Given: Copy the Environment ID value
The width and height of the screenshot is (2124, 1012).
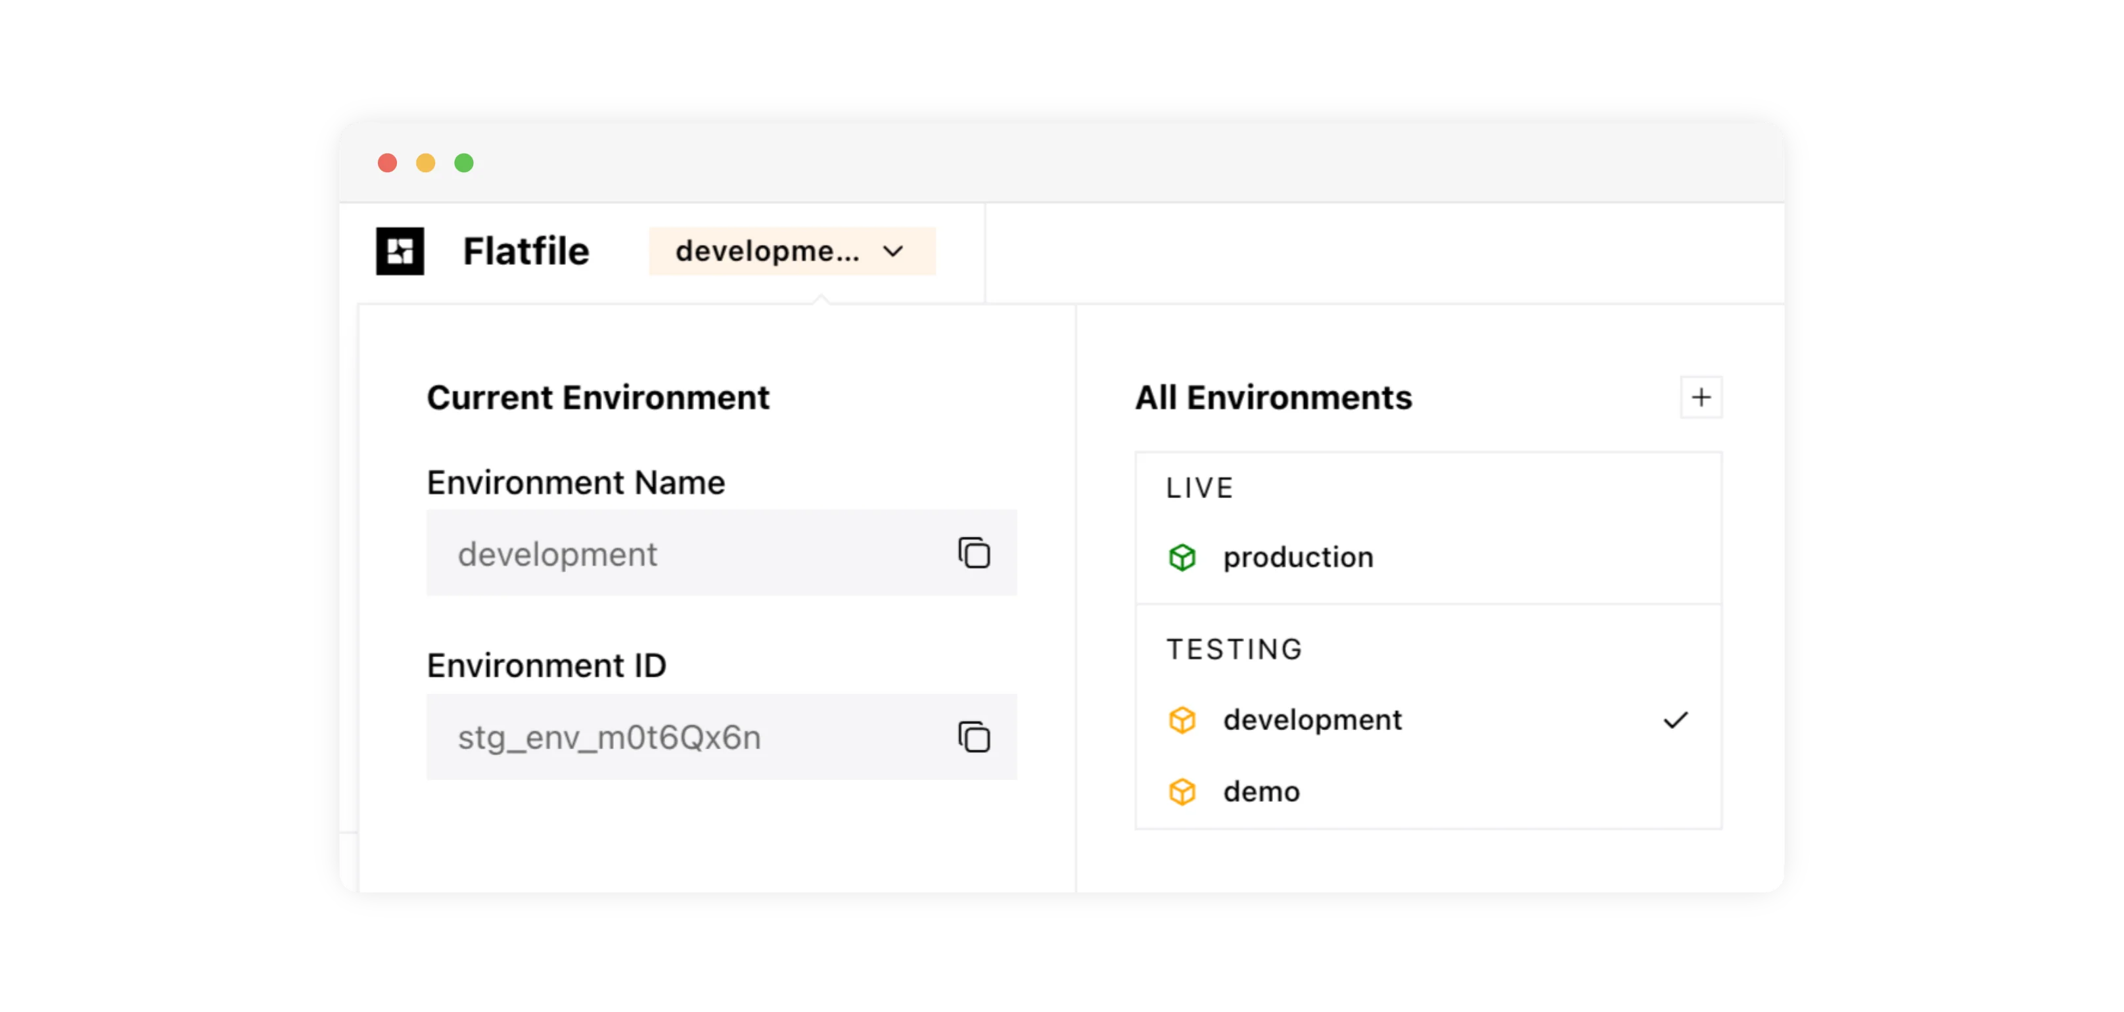Looking at the screenshot, I should 974,737.
